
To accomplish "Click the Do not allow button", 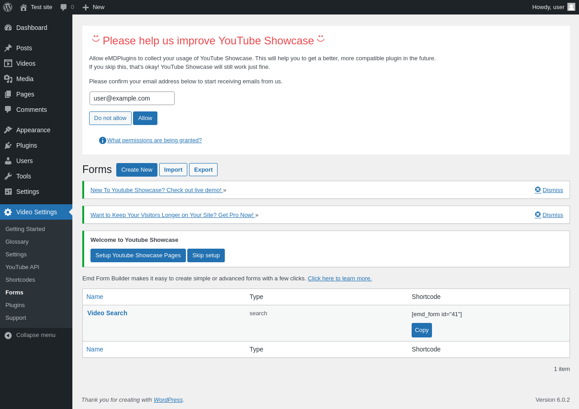I will 110,118.
